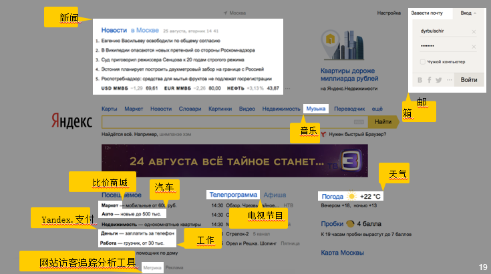
Task: Open the Пробки traffic link
Action: coord(332,224)
